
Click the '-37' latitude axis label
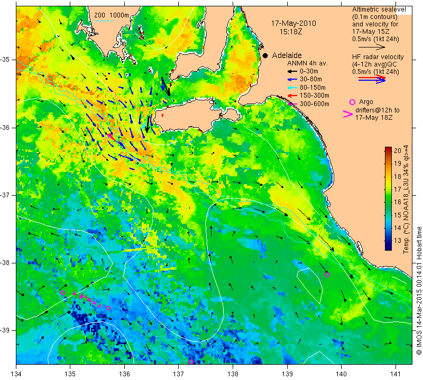[5, 195]
